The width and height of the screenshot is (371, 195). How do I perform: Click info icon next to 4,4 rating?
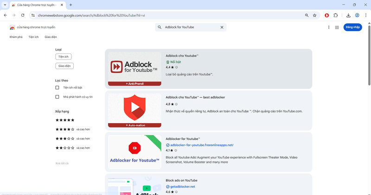pyautogui.click(x=176, y=67)
